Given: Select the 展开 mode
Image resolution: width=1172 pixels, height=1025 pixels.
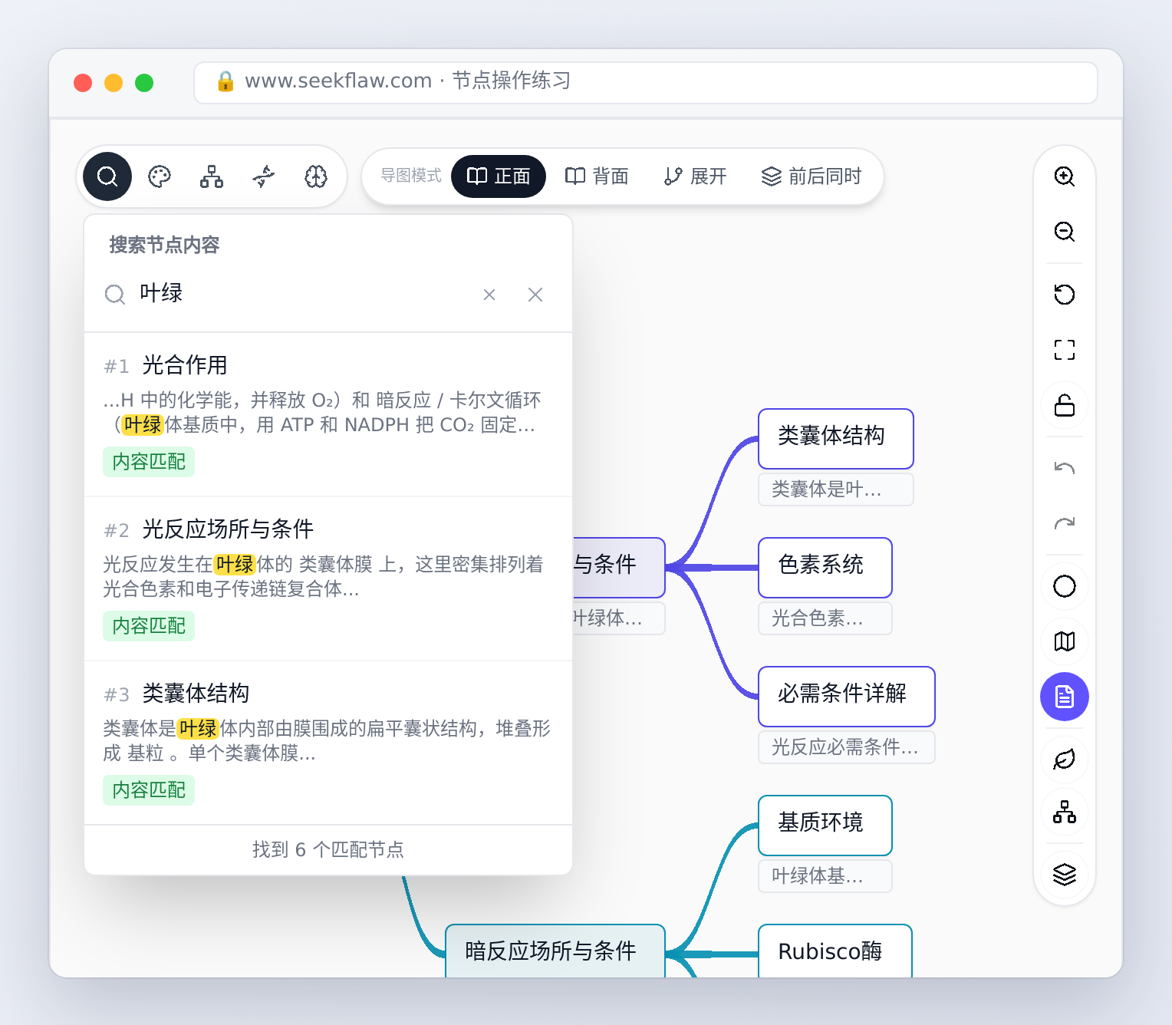Looking at the screenshot, I should (x=695, y=176).
